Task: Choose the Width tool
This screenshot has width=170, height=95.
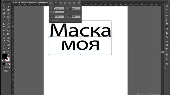Action: [4, 31]
